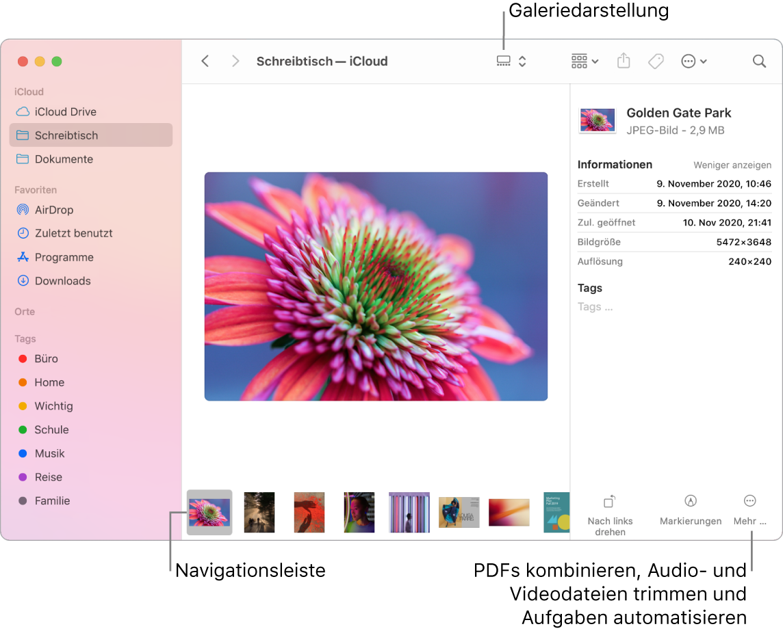Select the purple Musik tag
Screen dimensions: 783x631
pos(49,453)
